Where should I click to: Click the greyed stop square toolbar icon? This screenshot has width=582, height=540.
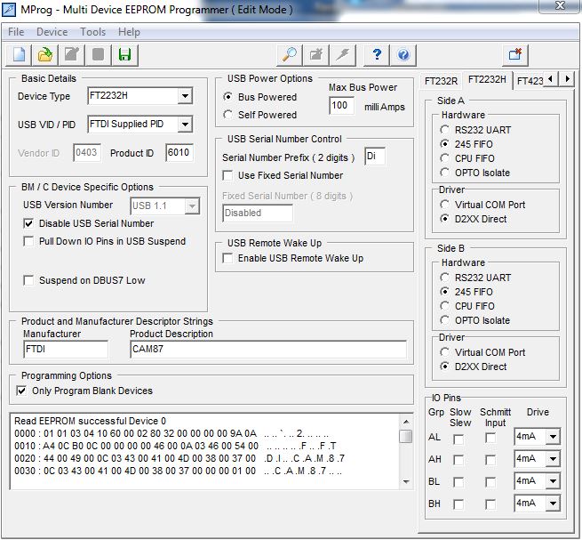point(98,55)
